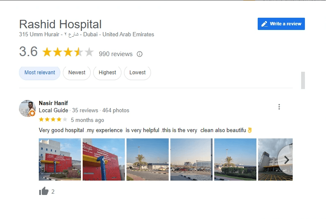This screenshot has height=219, width=326.
Task: Open the reviews info circle icon
Action: point(140,54)
